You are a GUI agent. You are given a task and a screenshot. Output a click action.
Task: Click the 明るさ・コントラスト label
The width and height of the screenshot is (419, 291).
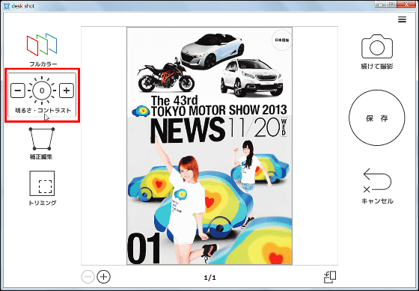(43, 111)
